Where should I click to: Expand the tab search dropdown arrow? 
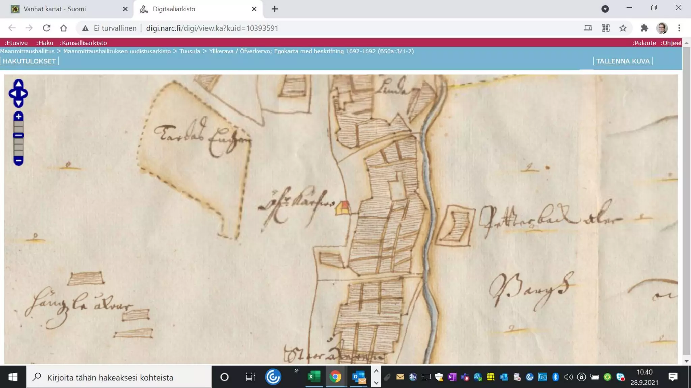click(x=605, y=9)
